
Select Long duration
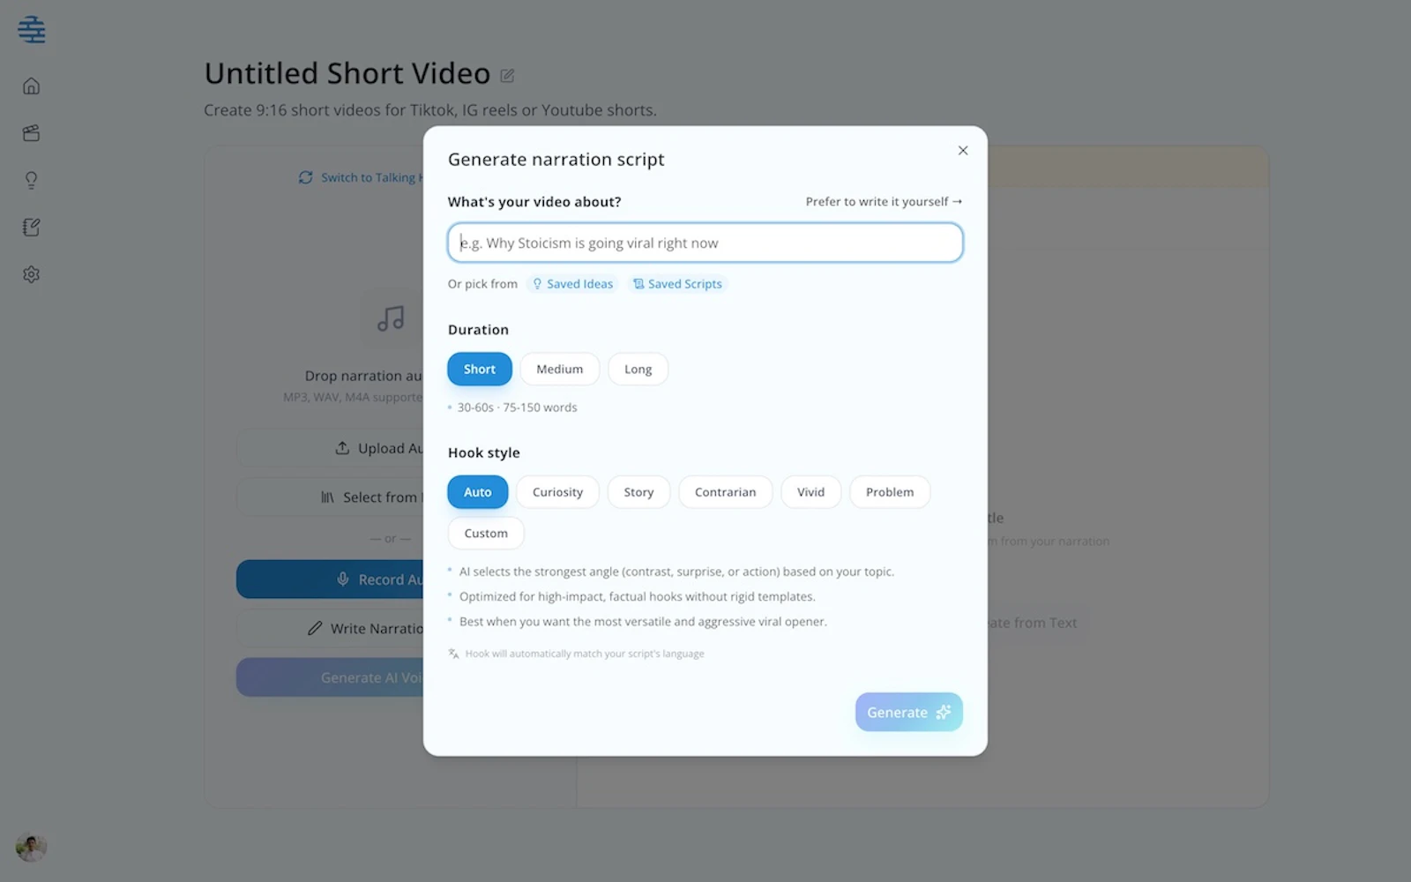pyautogui.click(x=638, y=369)
